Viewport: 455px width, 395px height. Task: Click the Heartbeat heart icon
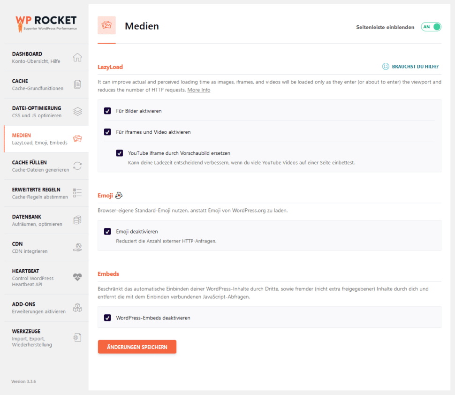77,277
